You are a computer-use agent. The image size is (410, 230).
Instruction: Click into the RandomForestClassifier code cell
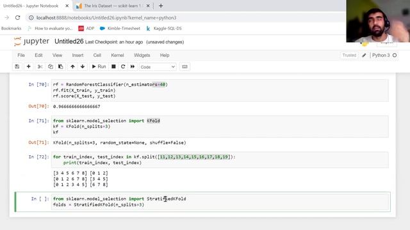(220, 90)
